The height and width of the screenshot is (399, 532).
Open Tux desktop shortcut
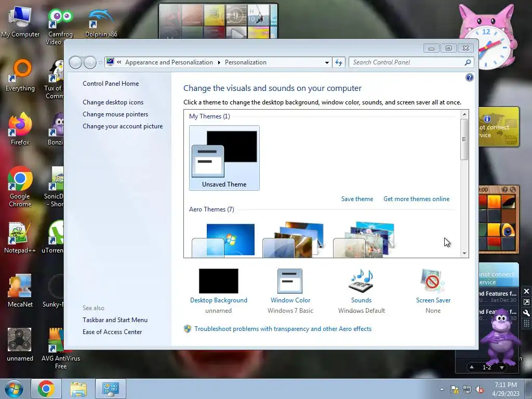pyautogui.click(x=54, y=79)
